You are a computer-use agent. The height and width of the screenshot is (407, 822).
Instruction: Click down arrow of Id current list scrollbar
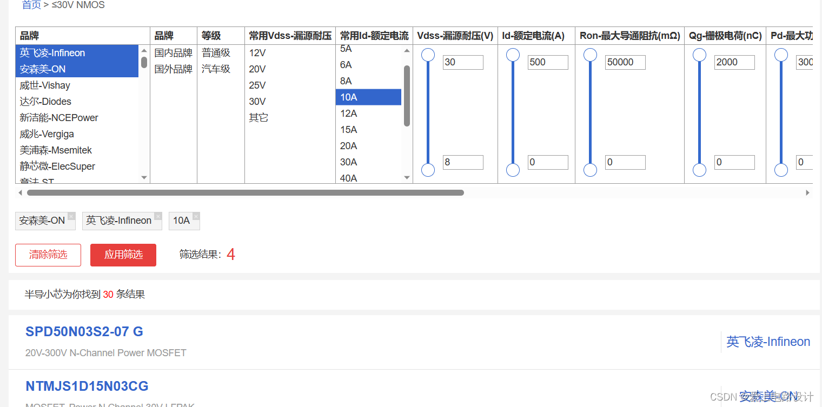pyautogui.click(x=407, y=177)
